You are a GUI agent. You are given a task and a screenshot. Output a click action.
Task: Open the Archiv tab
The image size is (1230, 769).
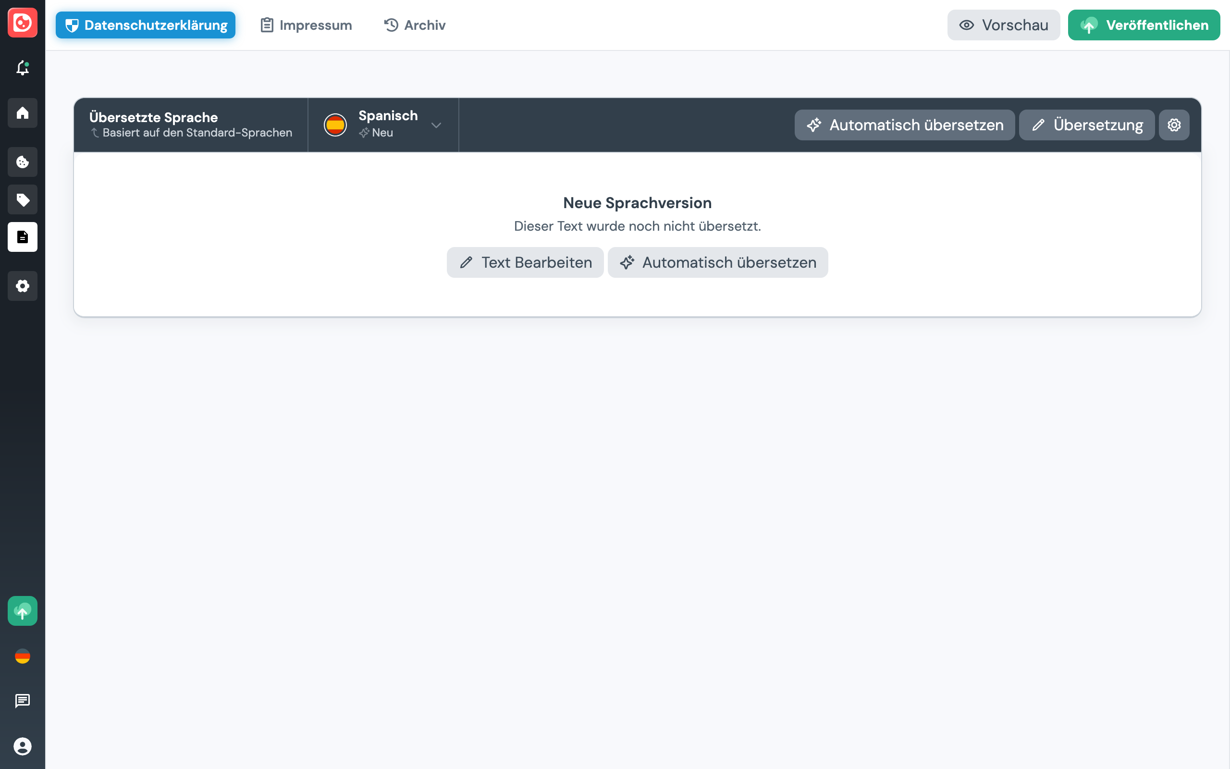pos(414,25)
